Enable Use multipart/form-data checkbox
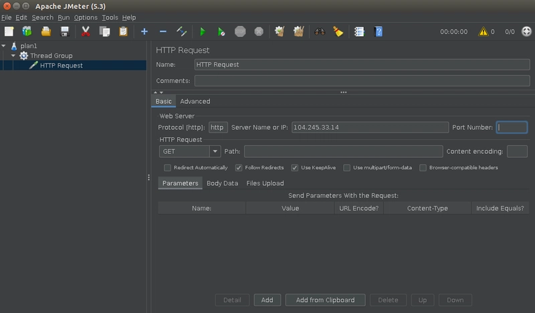The width and height of the screenshot is (535, 313). pyautogui.click(x=346, y=168)
